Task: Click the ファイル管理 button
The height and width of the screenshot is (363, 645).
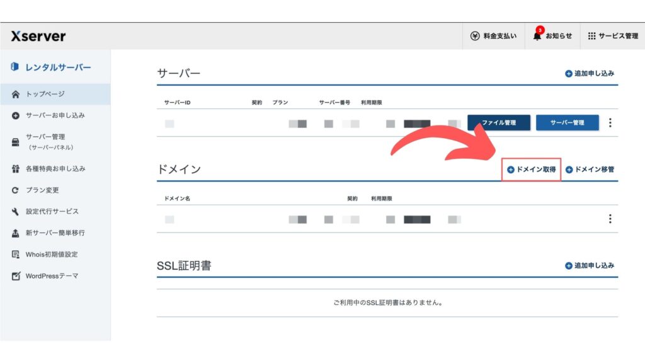Action: coord(499,123)
